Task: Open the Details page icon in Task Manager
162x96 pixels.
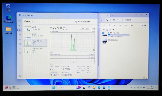Action: 19,49
